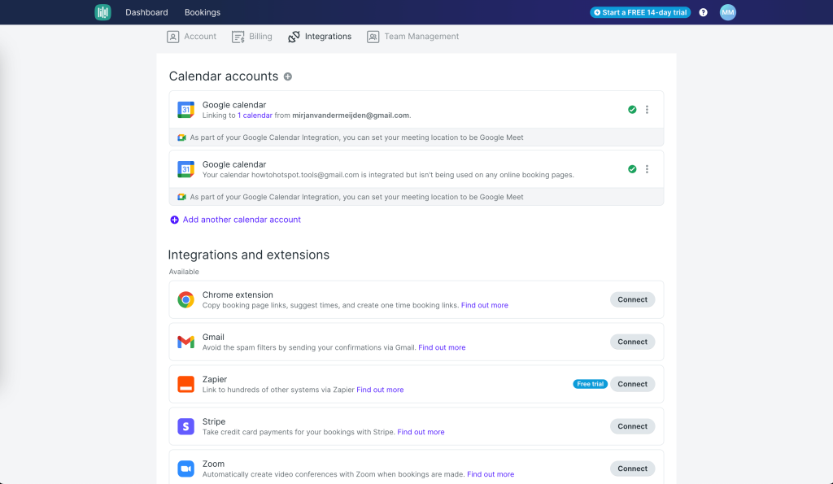Click the Chrome extension icon

tap(185, 300)
